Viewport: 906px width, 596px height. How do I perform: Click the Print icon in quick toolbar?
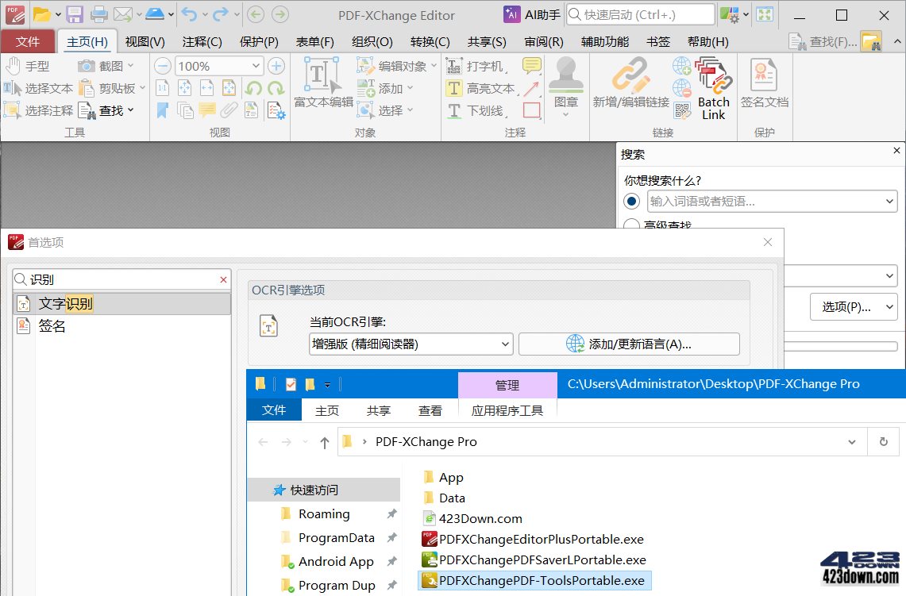click(98, 14)
